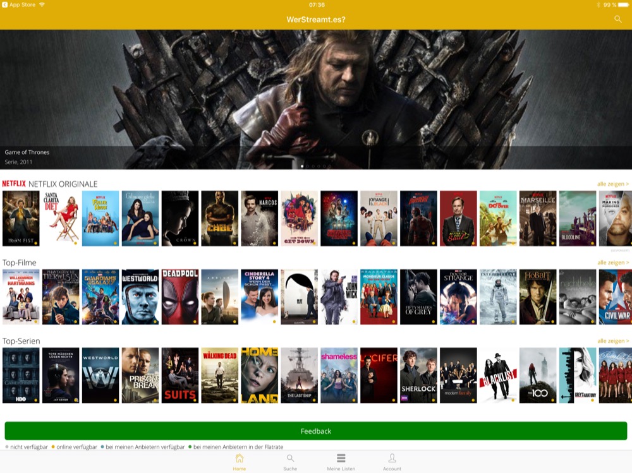Viewport: 632px width, 473px height.
Task: Open The Walking Dead poster
Action: tap(220, 376)
